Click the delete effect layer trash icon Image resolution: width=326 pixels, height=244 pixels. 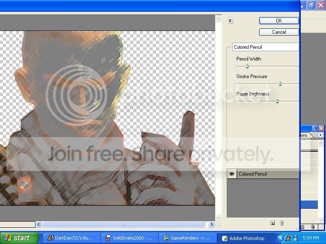[282, 223]
